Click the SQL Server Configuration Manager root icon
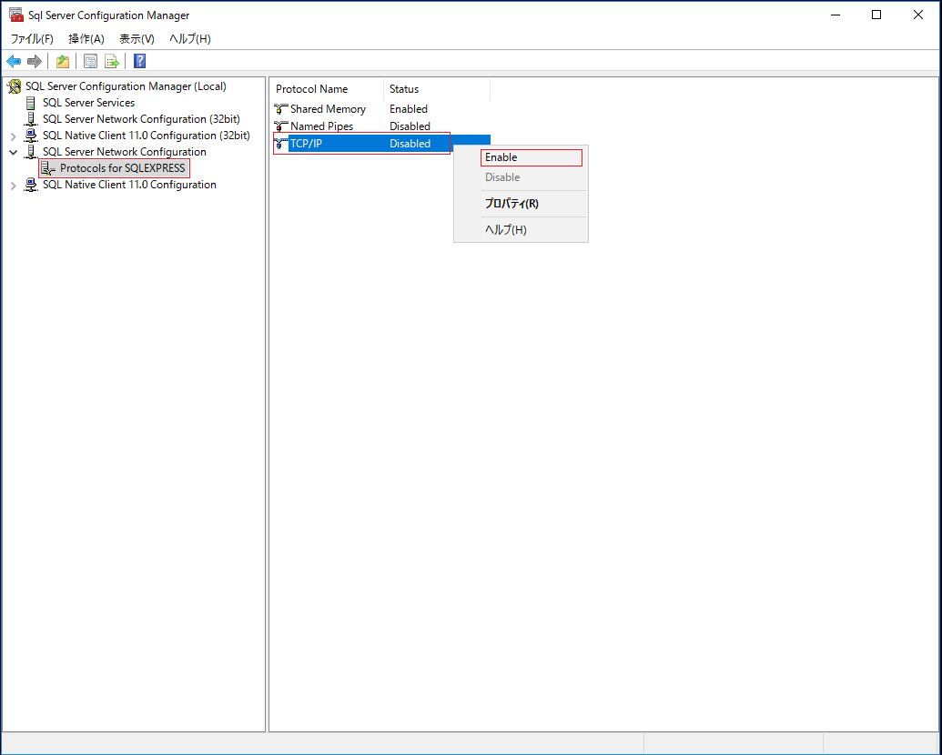 [15, 86]
